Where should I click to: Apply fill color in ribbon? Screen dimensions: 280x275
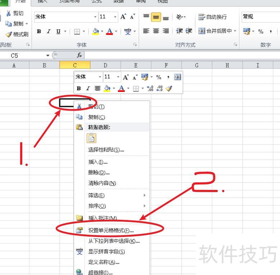click(x=96, y=32)
